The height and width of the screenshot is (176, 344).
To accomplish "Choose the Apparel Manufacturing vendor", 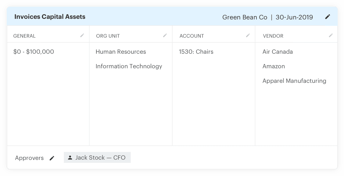I will click(x=294, y=81).
